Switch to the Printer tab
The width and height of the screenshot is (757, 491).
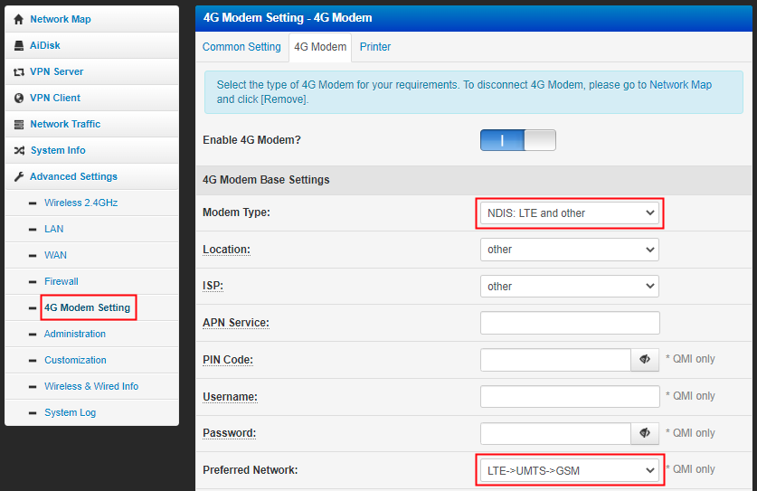tap(375, 47)
